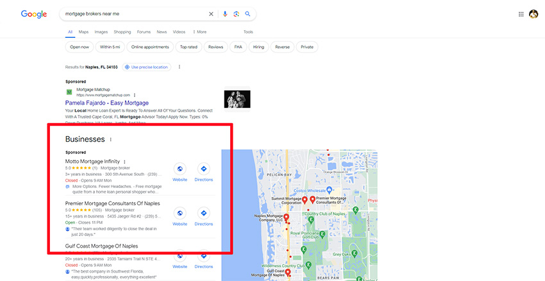Get directions to Premier Mortgage Consultants

coord(203,214)
